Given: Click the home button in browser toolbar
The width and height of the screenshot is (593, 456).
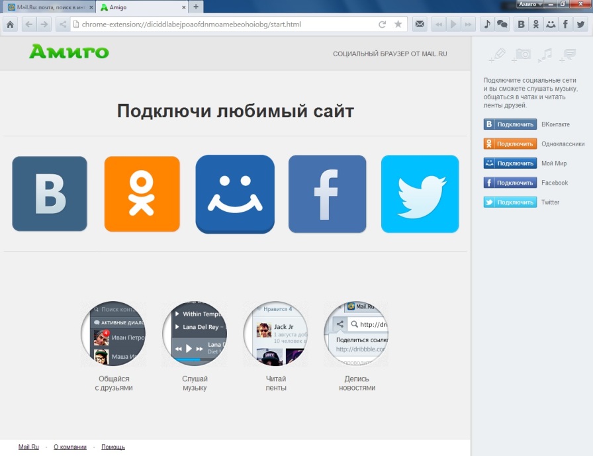Looking at the screenshot, I should point(10,24).
